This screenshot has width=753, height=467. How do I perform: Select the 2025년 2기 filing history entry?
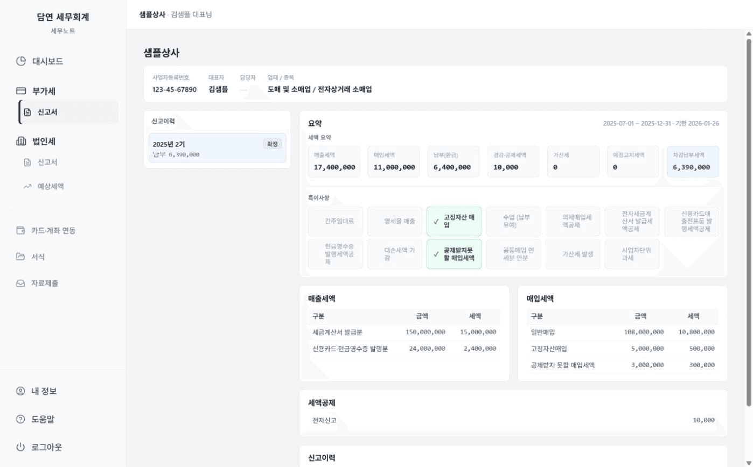click(217, 148)
